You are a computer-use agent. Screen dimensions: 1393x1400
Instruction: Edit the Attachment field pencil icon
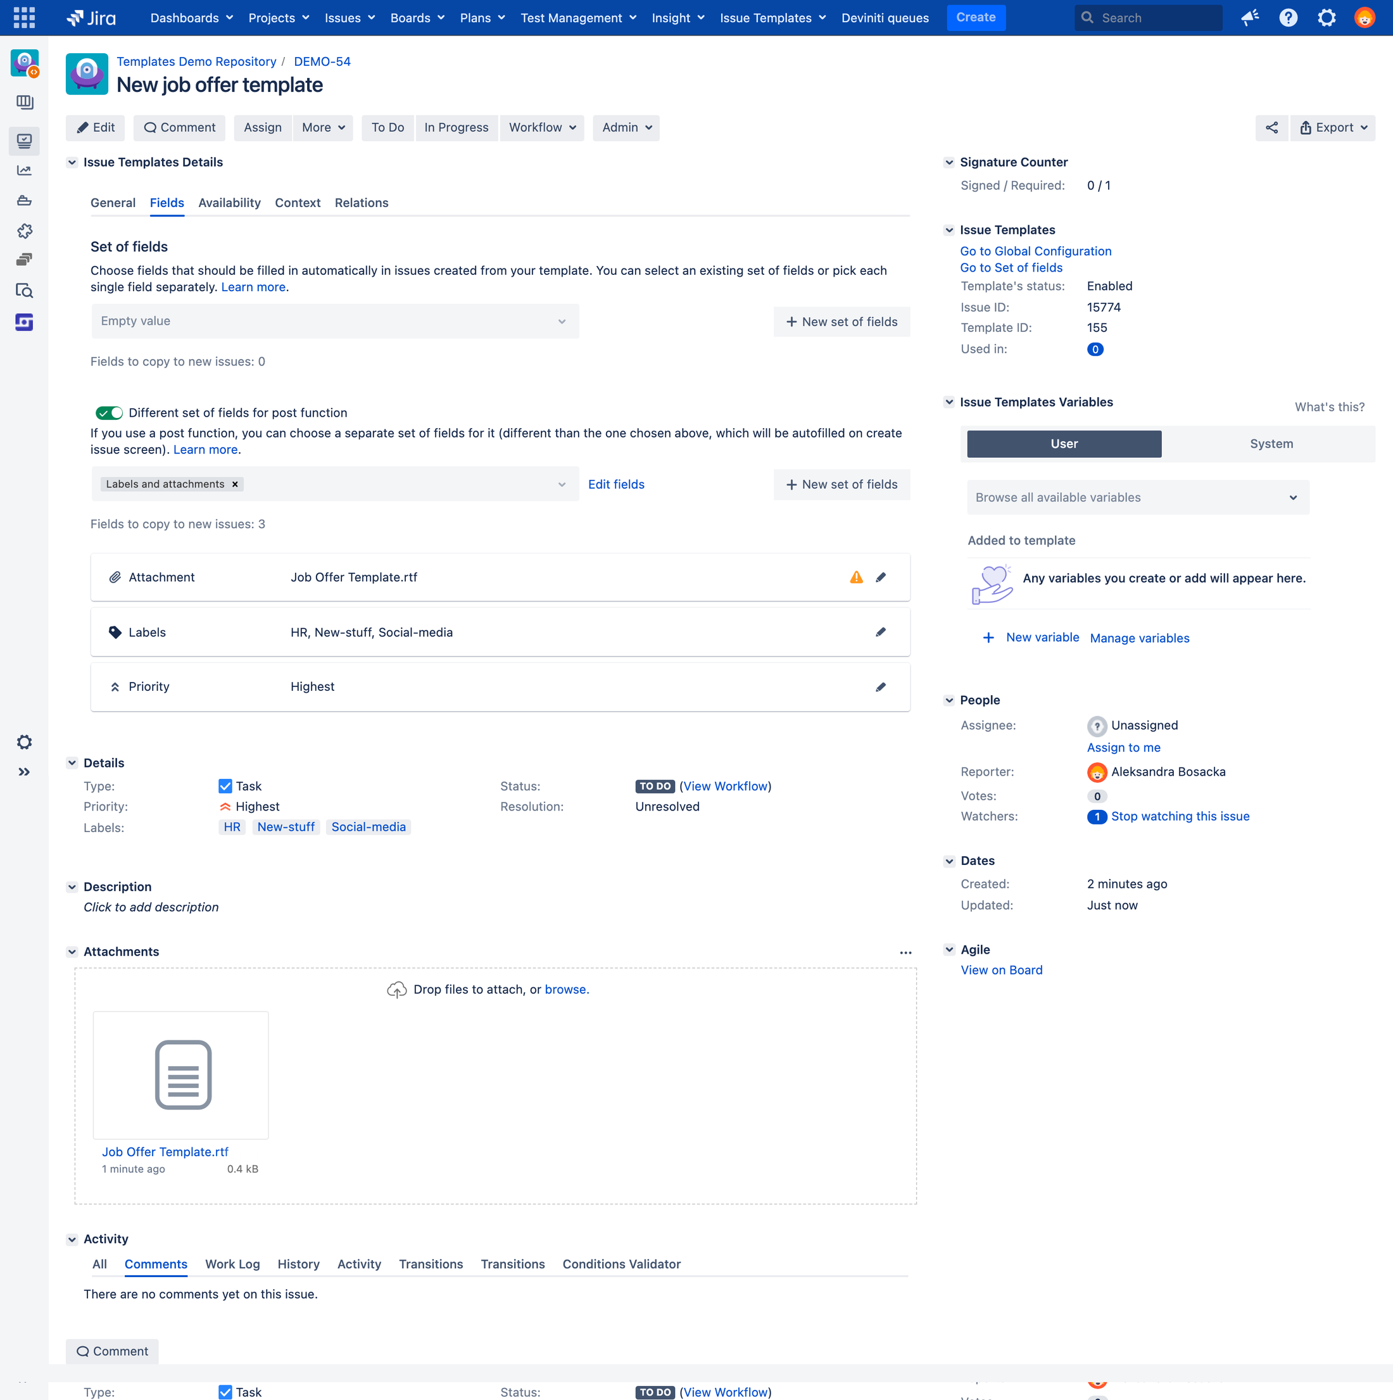coord(881,577)
